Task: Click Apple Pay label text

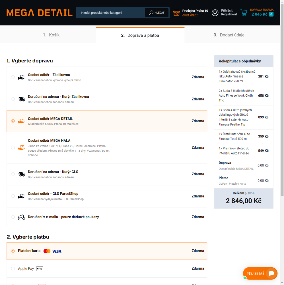Action: click(x=26, y=269)
